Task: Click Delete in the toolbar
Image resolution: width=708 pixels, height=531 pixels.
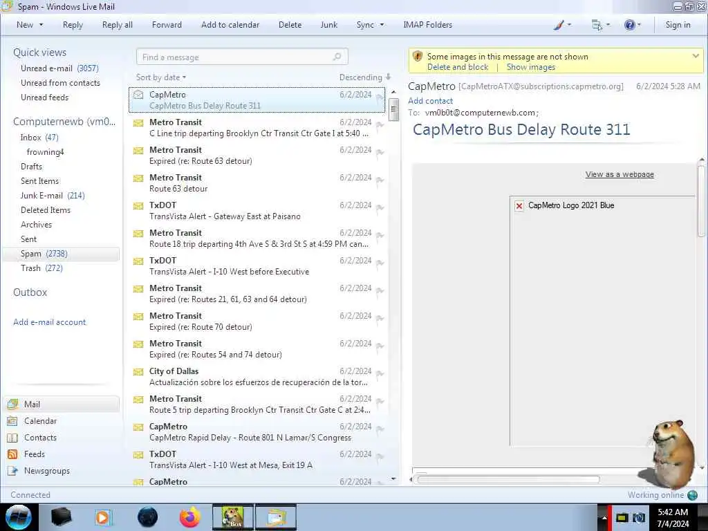Action: 290,26
